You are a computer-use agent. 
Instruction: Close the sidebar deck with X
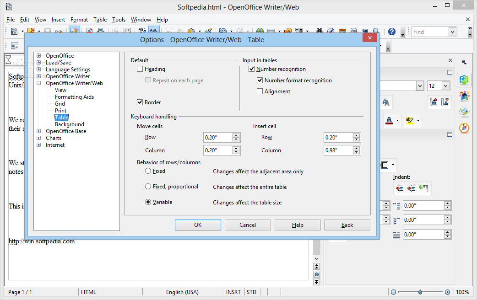click(x=450, y=60)
